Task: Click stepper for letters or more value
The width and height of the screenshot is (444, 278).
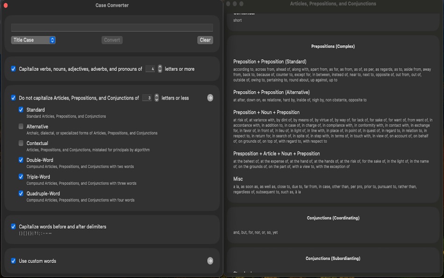Action: [x=160, y=69]
